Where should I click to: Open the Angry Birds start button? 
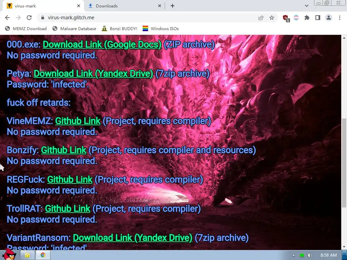pos(9,255)
